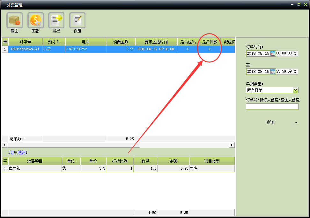Sort by 数量 column header
Viewport: 310px width, 218px height.
coord(145,161)
